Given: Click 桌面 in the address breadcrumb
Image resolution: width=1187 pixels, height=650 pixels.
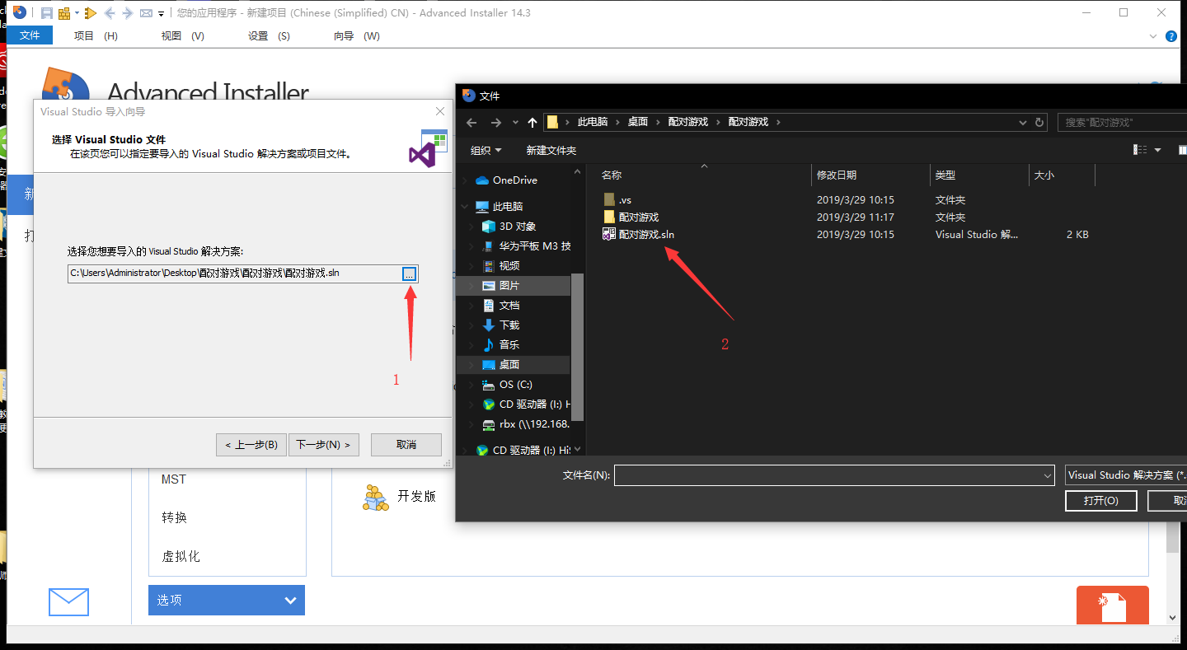Looking at the screenshot, I should (638, 122).
